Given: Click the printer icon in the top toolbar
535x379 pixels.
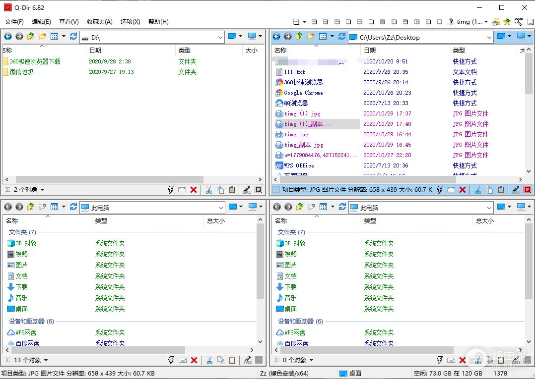Looking at the screenshot, I should click(495, 22).
